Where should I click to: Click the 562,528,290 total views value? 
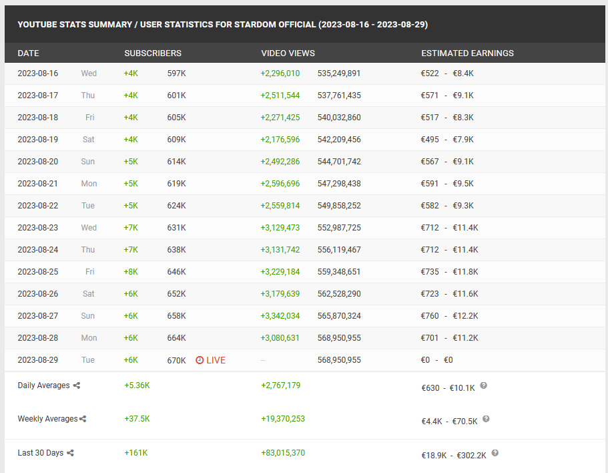tap(339, 294)
